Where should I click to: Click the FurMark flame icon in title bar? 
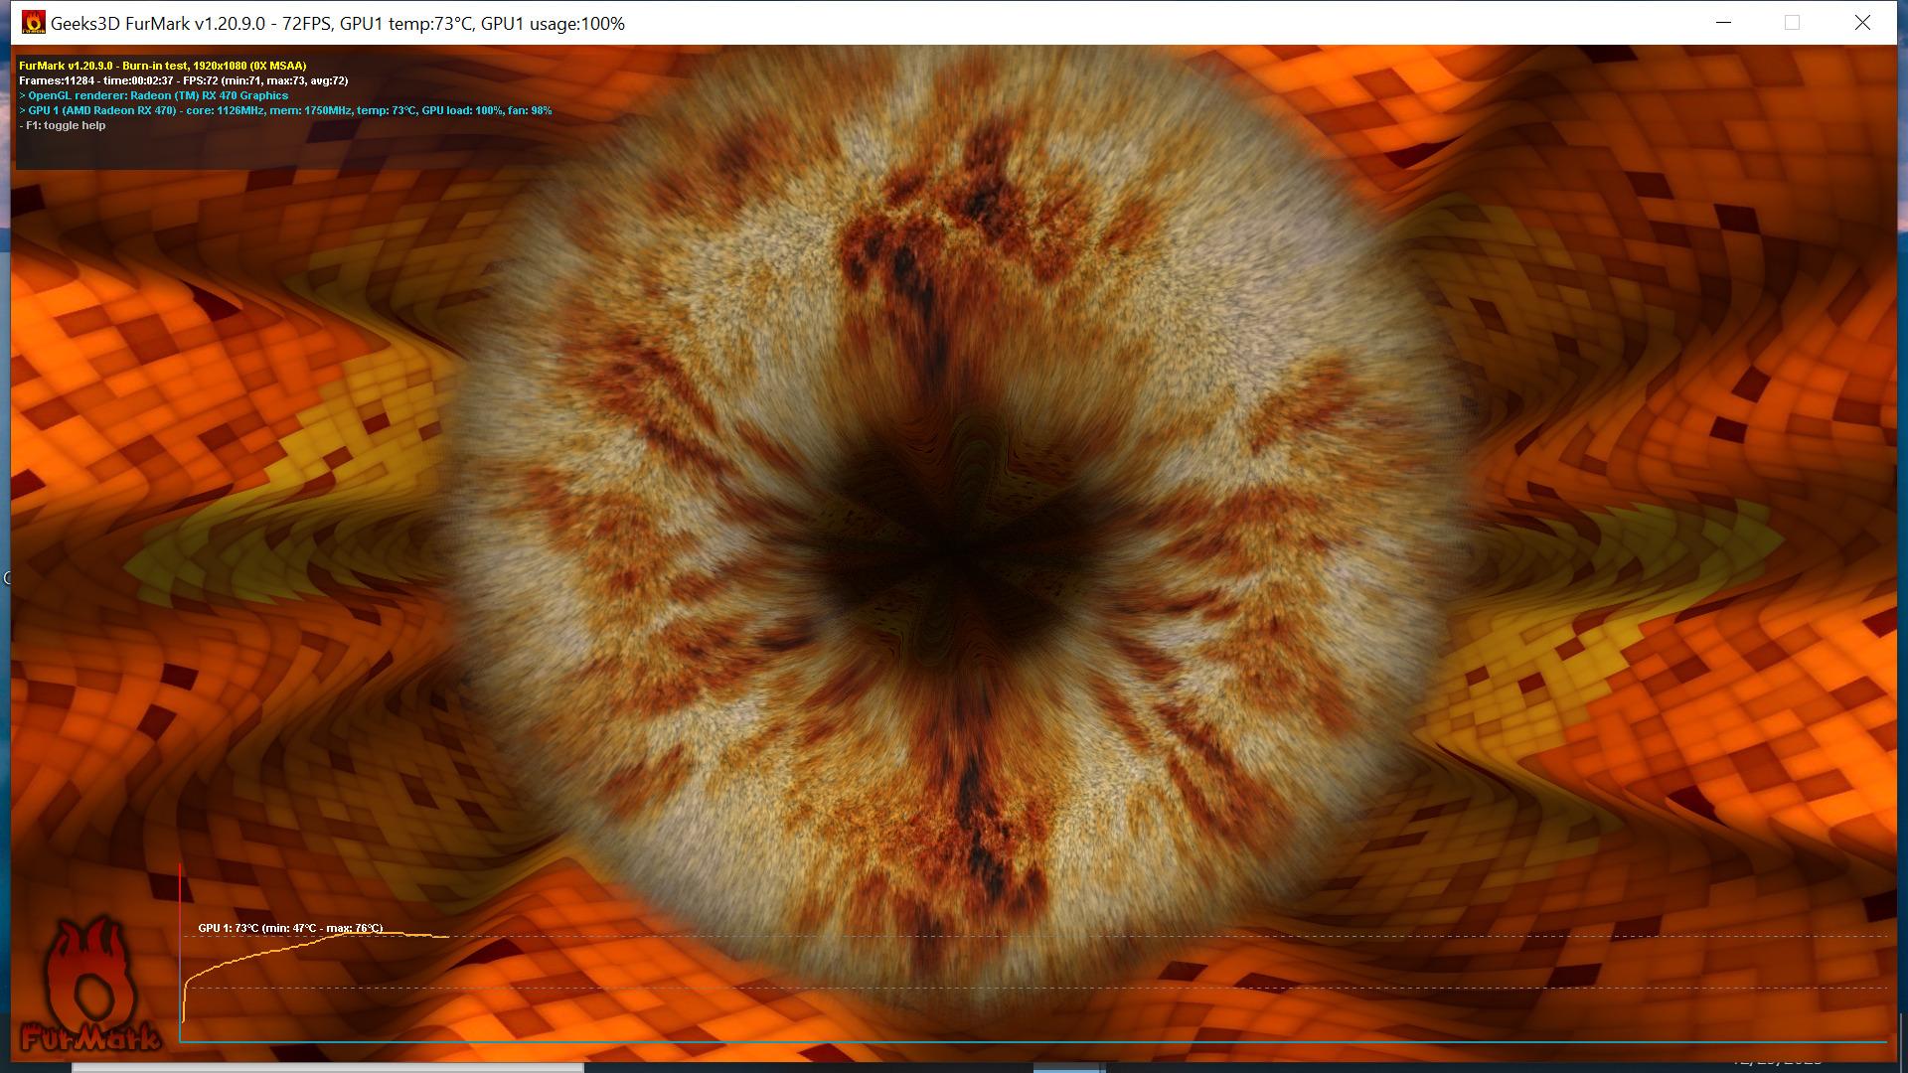click(33, 22)
